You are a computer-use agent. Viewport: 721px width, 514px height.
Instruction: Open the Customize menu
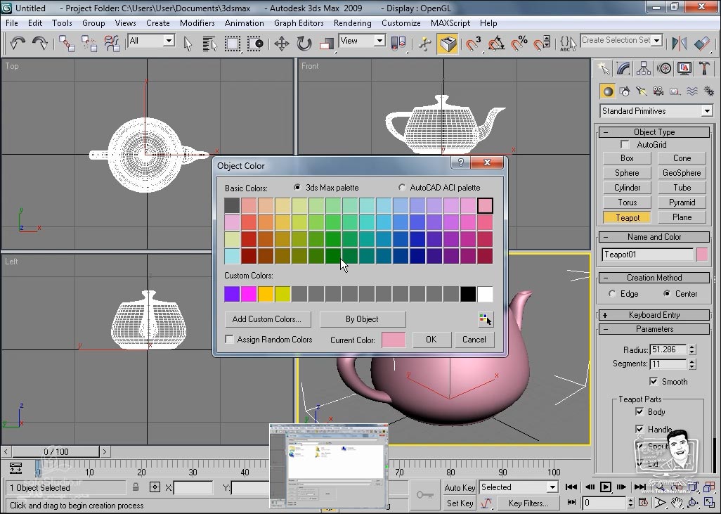(401, 23)
